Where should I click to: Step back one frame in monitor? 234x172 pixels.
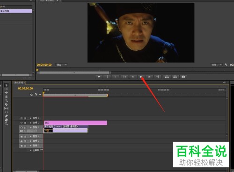[133, 77]
